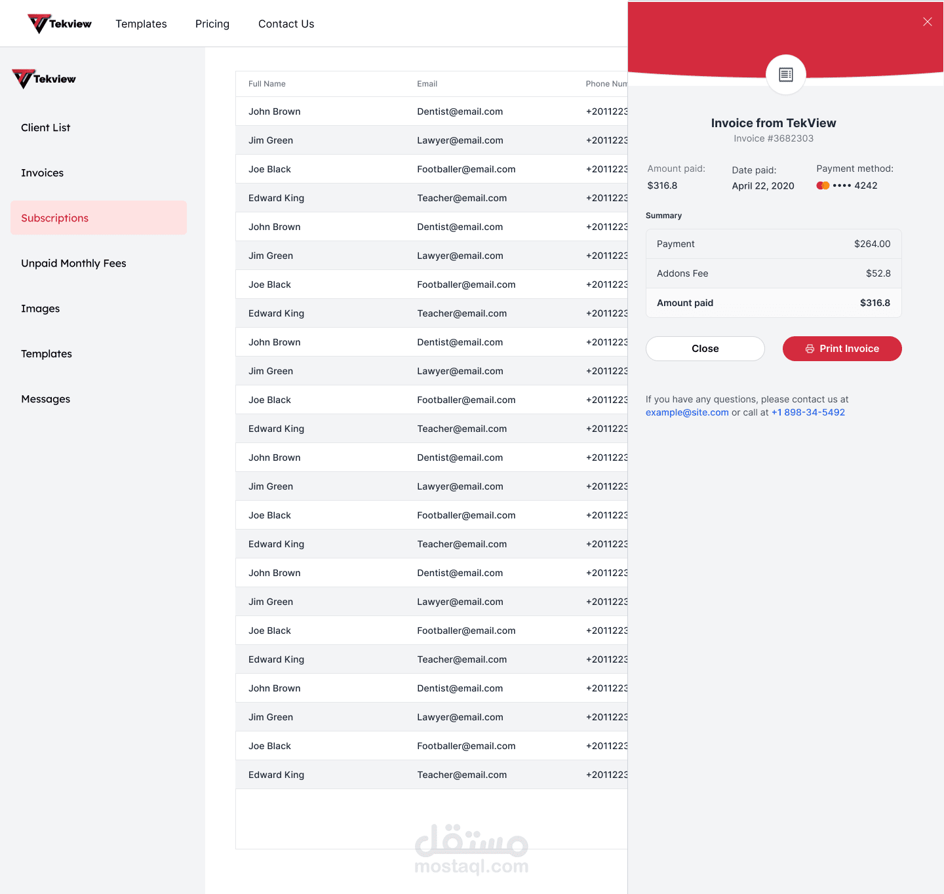Click the Phone Number column header
Viewport: 944px width, 894px height.
[x=606, y=84]
